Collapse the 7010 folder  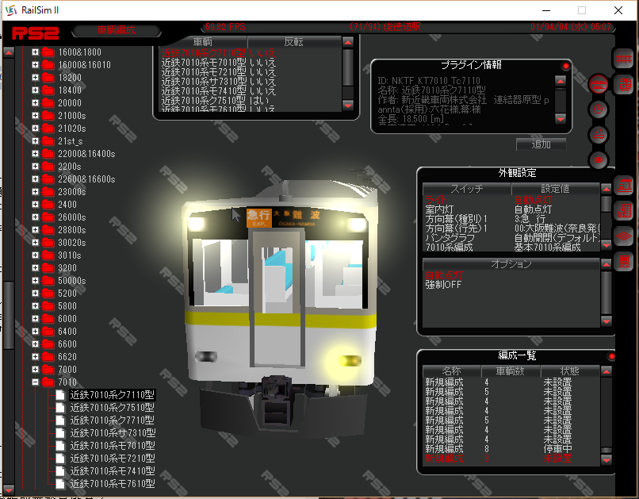(x=36, y=382)
